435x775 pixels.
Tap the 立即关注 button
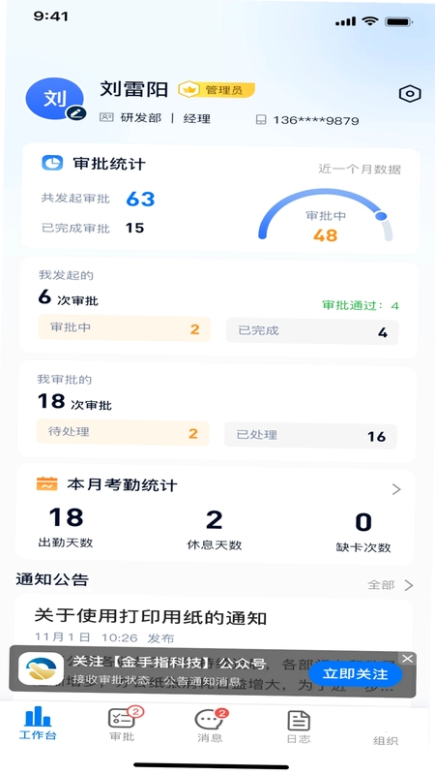pos(355,674)
